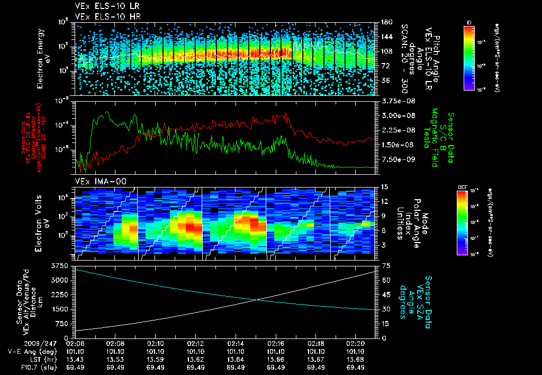Select the 'VEx ELS-10 LR' title text

pos(107,6)
